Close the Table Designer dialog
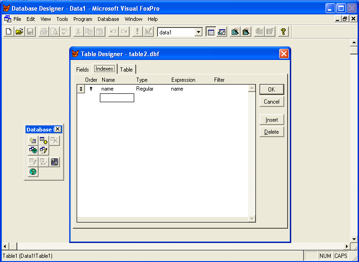This screenshot has width=359, height=262. (x=284, y=54)
